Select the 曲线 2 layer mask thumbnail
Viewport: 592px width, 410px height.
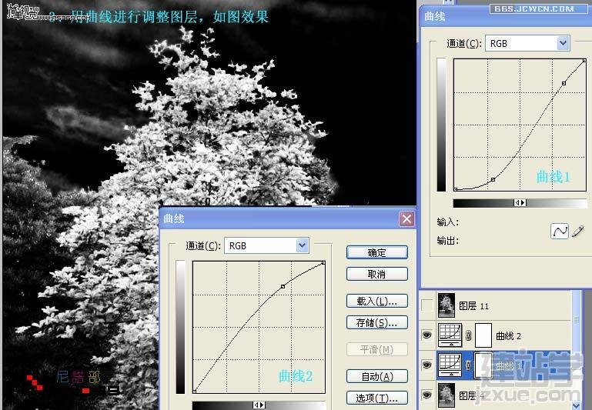483,335
